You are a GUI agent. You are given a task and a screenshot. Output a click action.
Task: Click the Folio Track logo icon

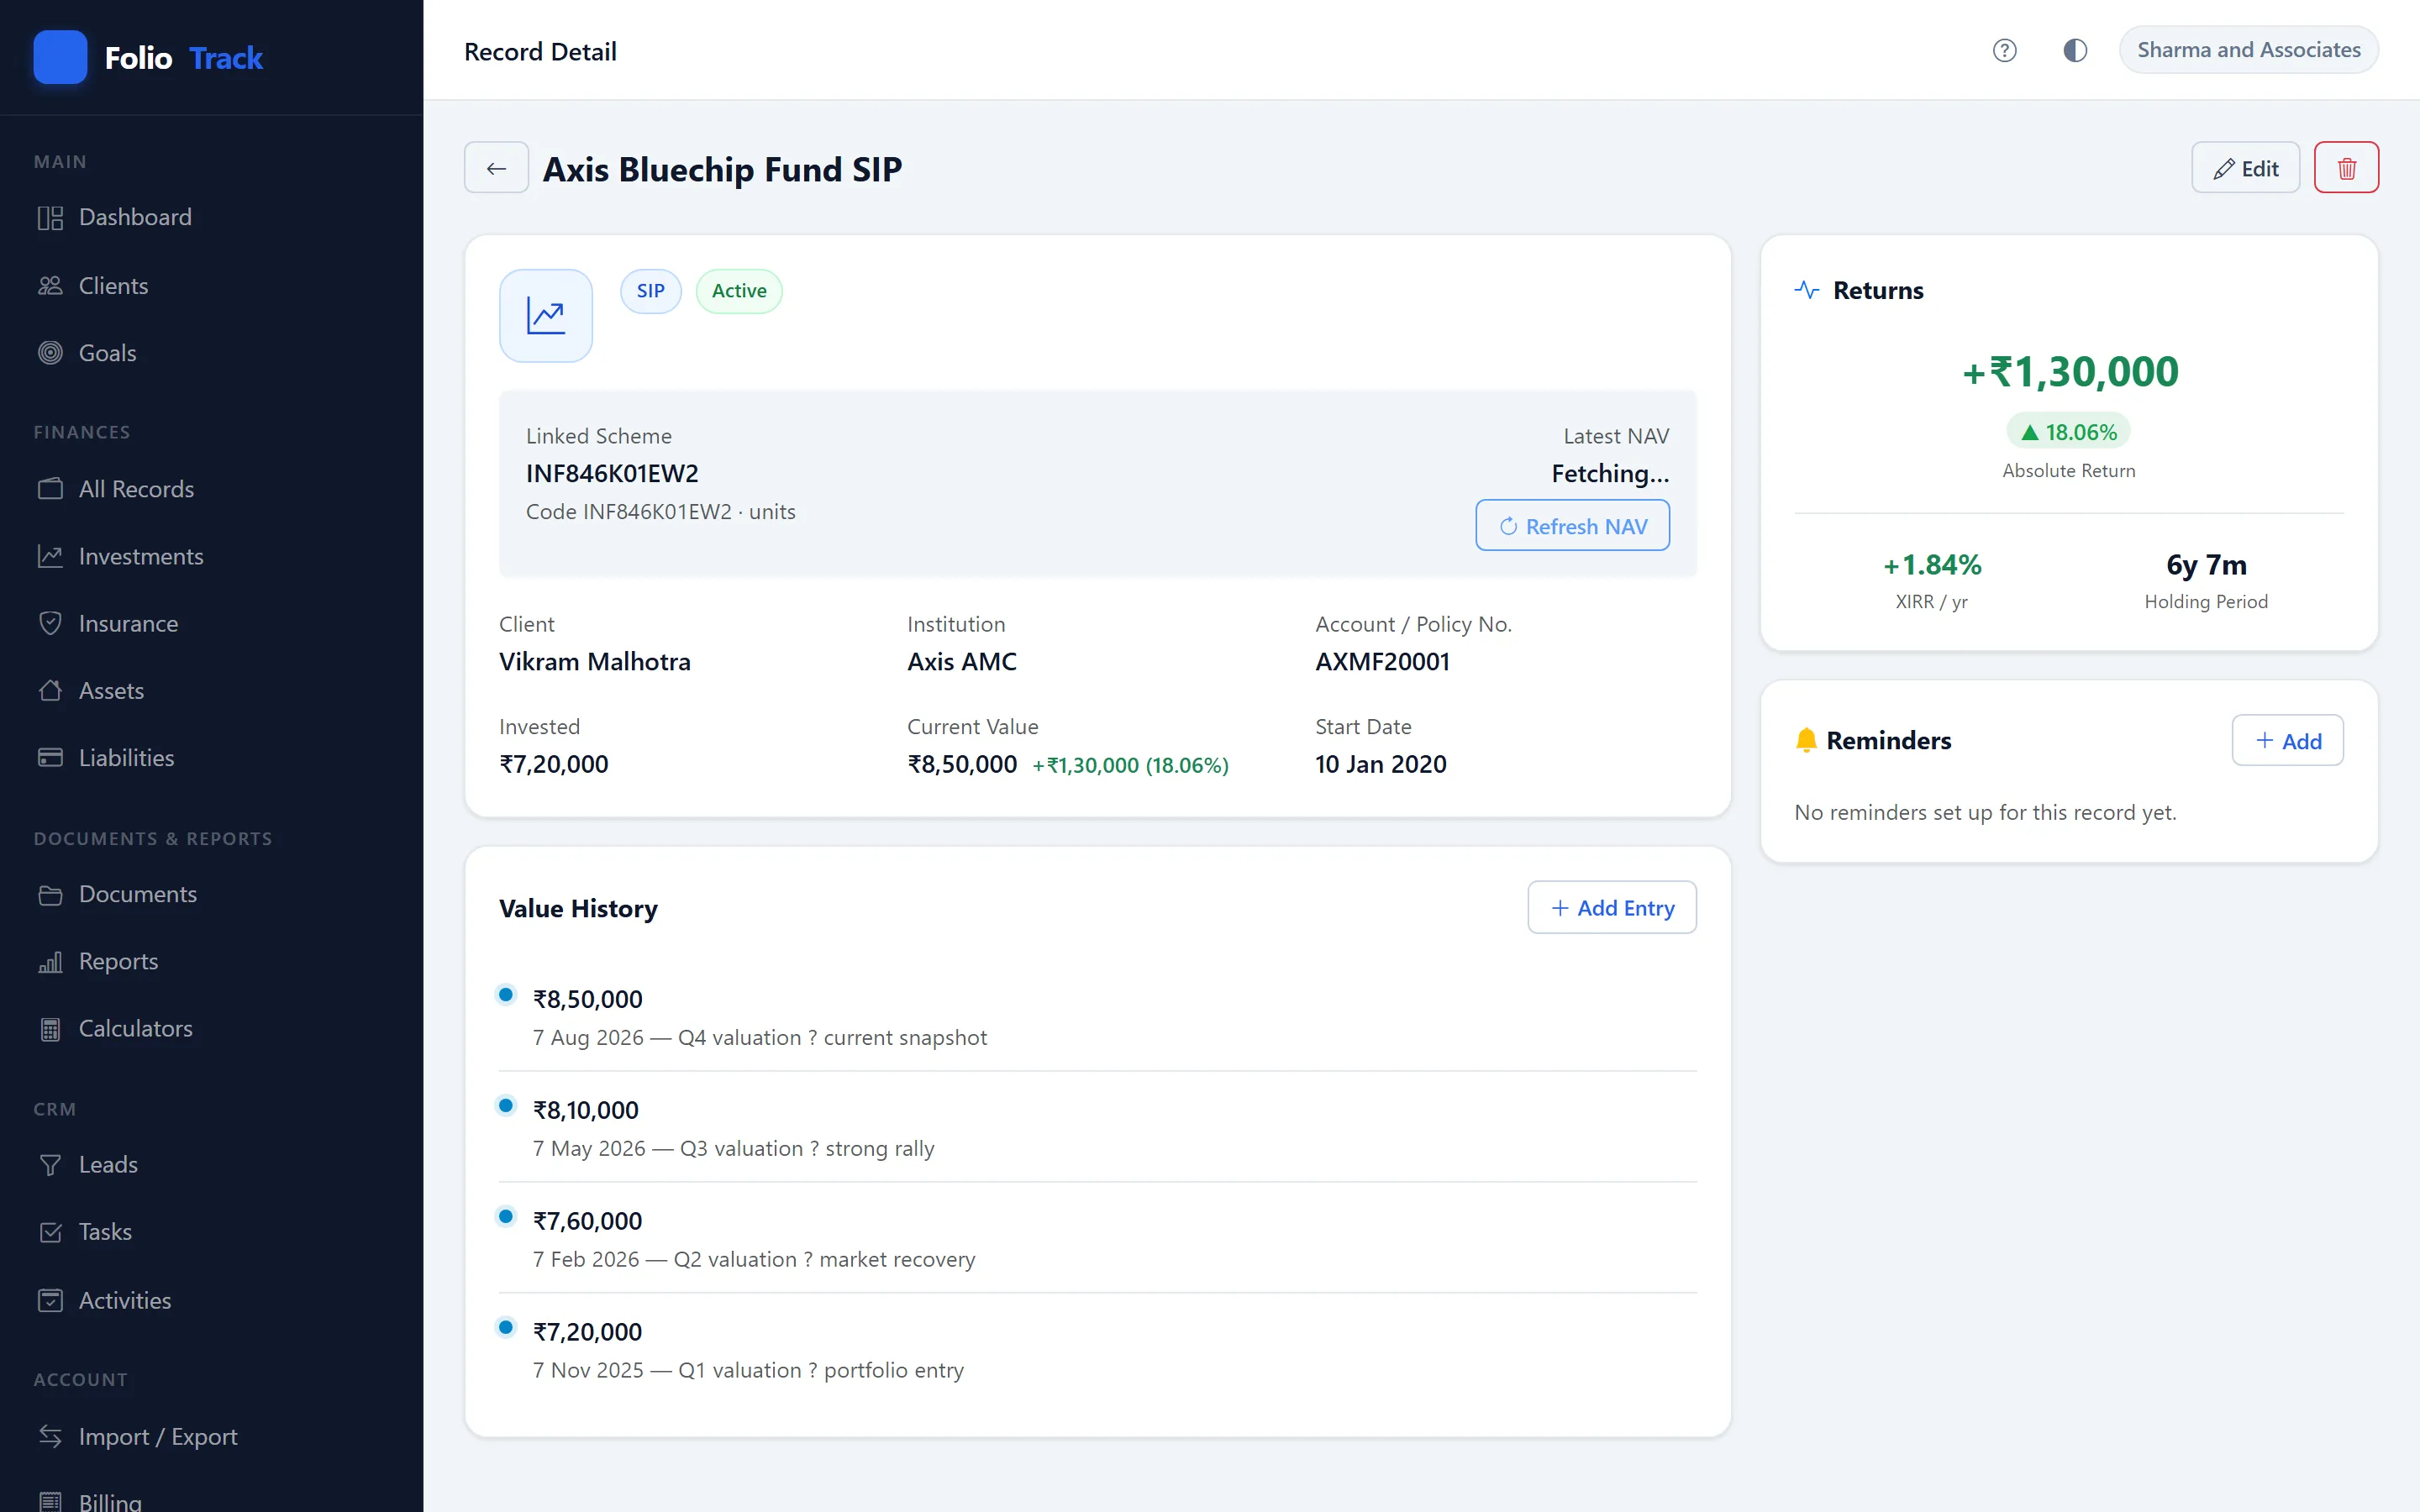coord(60,57)
